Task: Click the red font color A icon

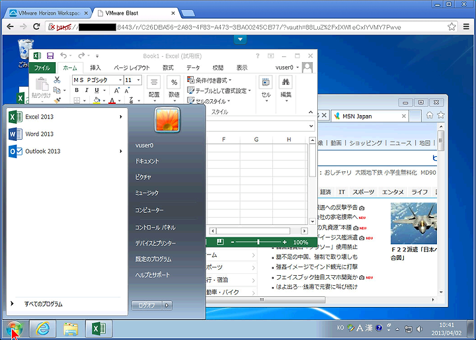Action: tap(112, 101)
